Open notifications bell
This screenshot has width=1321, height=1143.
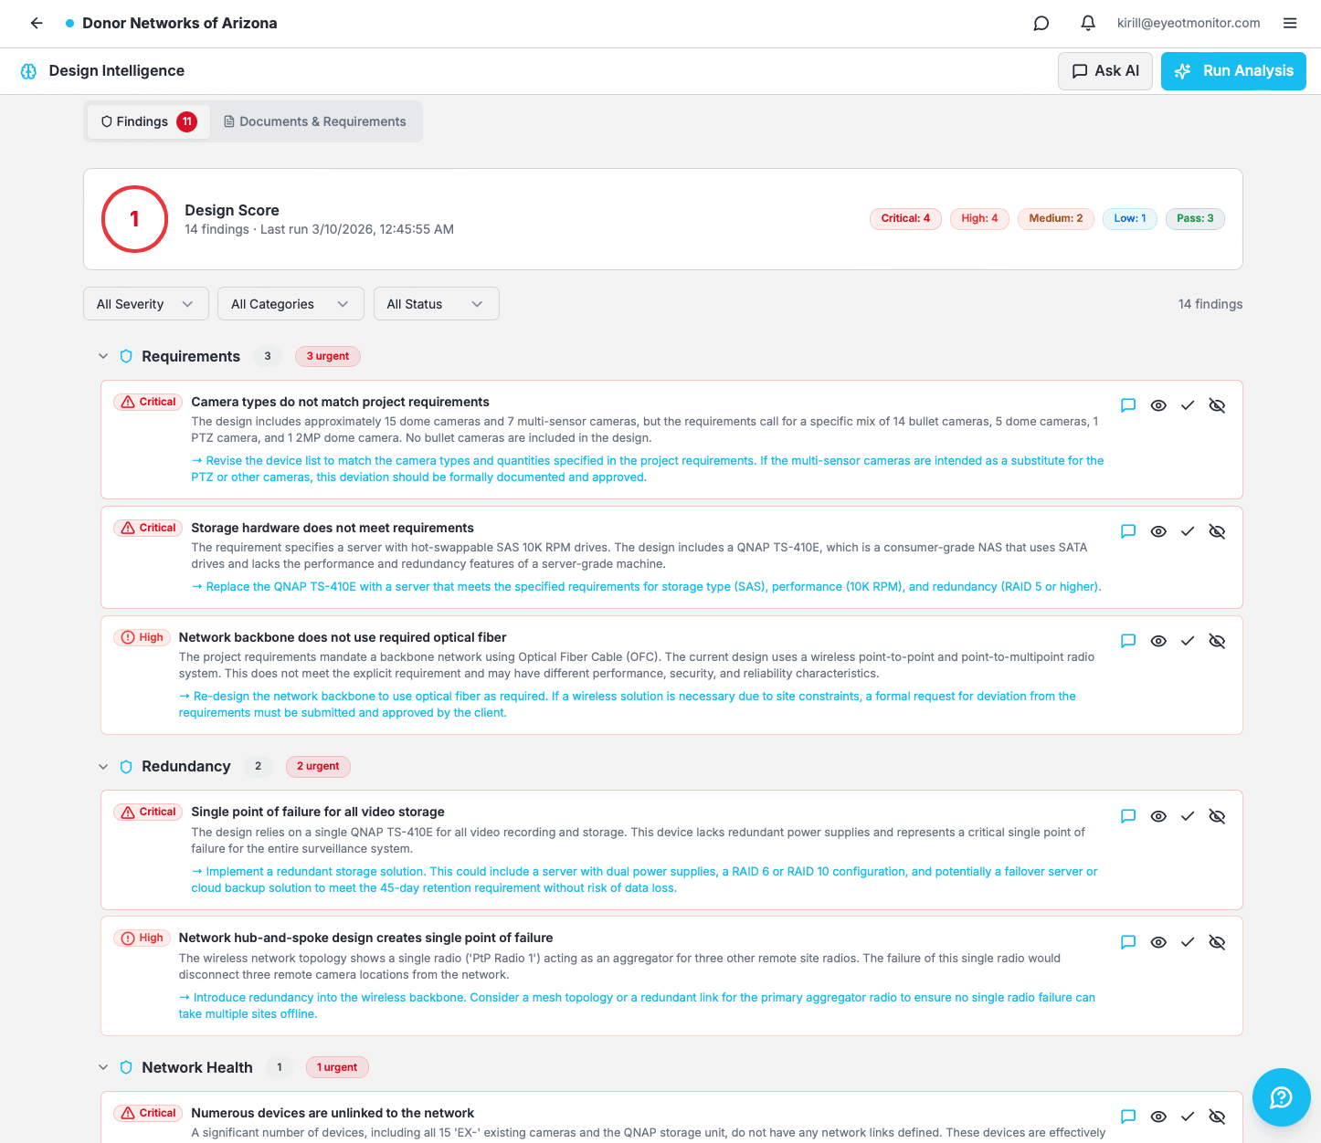tap(1087, 23)
